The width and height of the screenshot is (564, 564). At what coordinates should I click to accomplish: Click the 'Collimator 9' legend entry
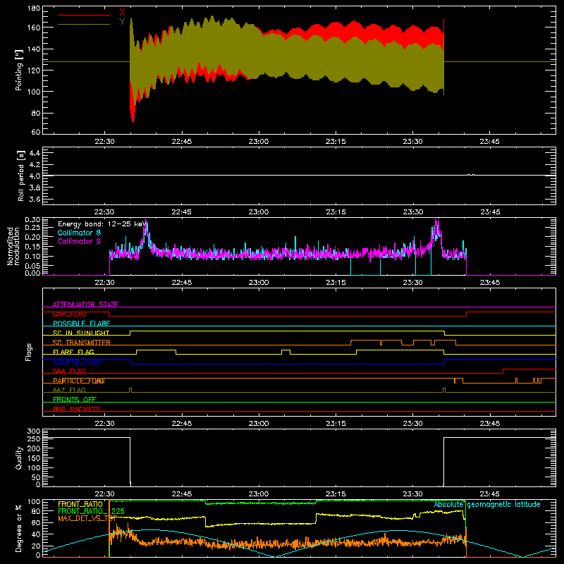[x=79, y=241]
